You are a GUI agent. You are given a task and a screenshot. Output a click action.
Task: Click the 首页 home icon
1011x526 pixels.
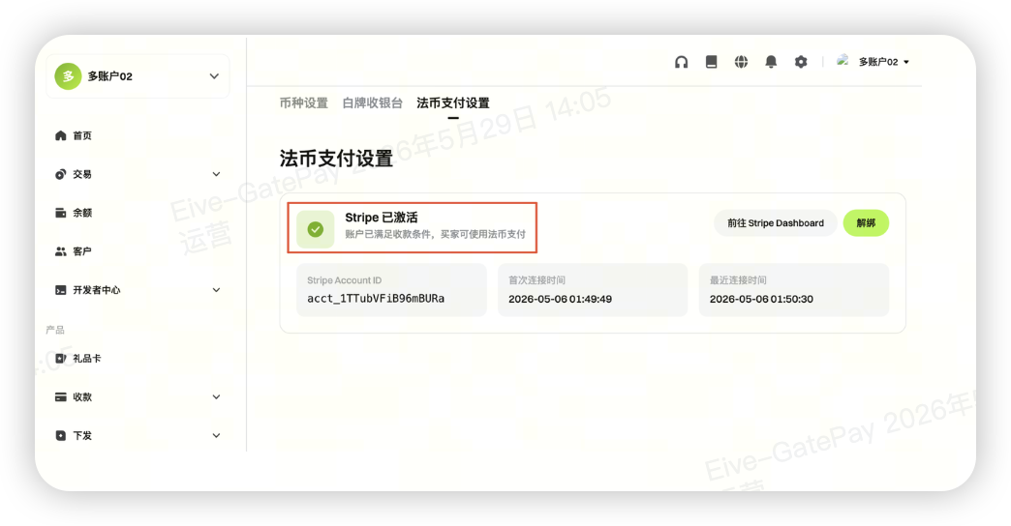coord(61,135)
